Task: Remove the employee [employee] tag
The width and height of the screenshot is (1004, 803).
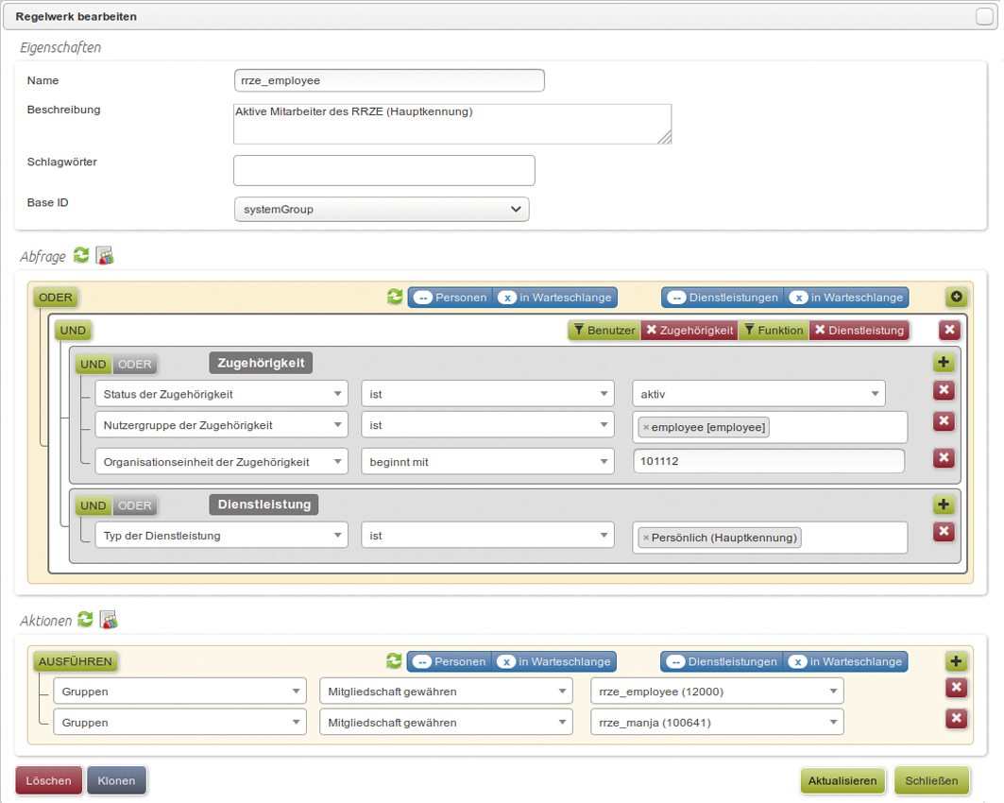Action: (x=646, y=428)
